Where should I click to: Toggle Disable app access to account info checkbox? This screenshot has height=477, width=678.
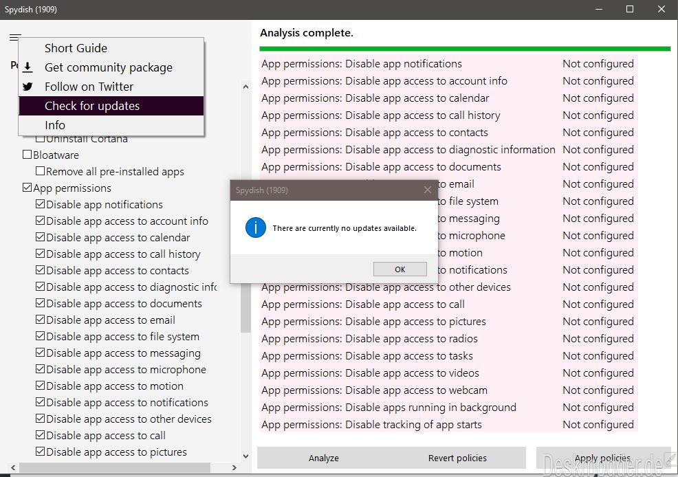pos(40,221)
